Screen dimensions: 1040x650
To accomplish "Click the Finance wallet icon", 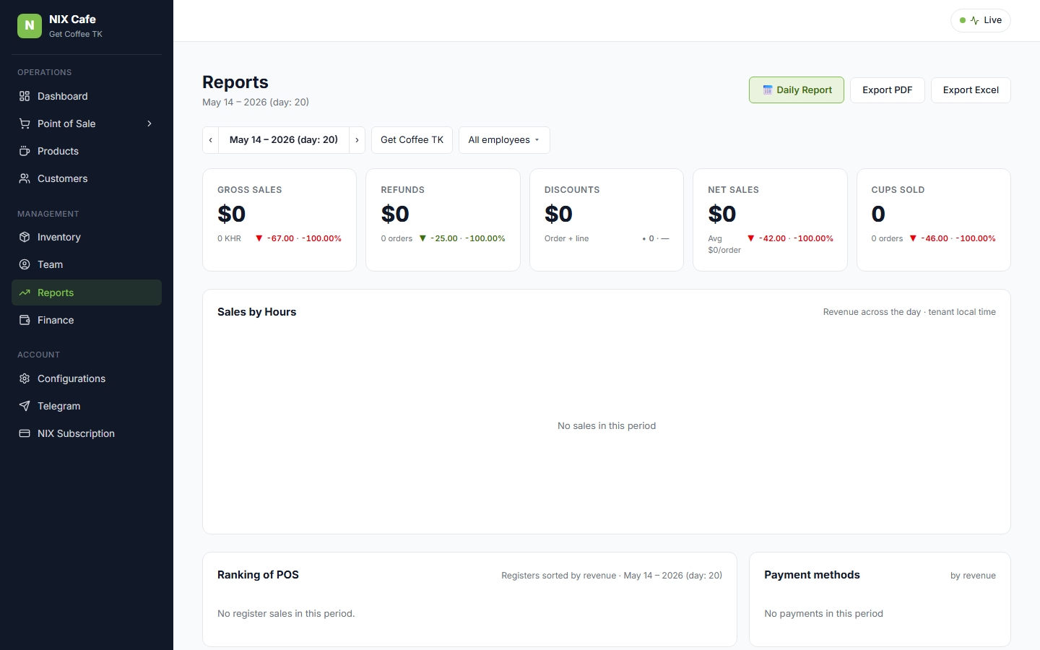I will [25, 320].
